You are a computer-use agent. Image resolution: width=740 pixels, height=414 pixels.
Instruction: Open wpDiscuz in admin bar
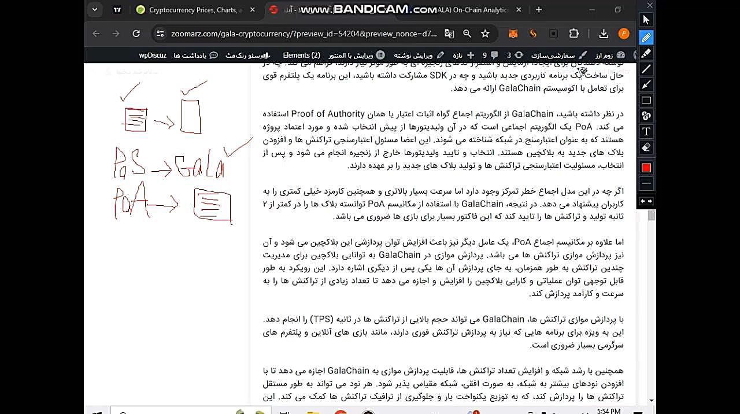(153, 56)
